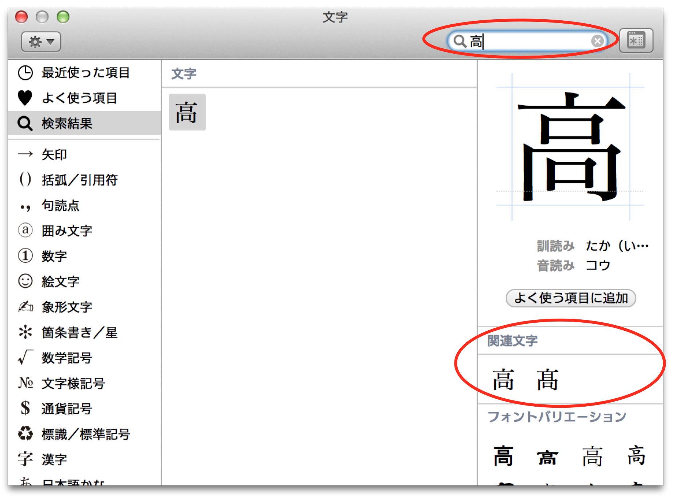Select the № icon for 文字様記号
674x500 pixels.
pyautogui.click(x=25, y=383)
